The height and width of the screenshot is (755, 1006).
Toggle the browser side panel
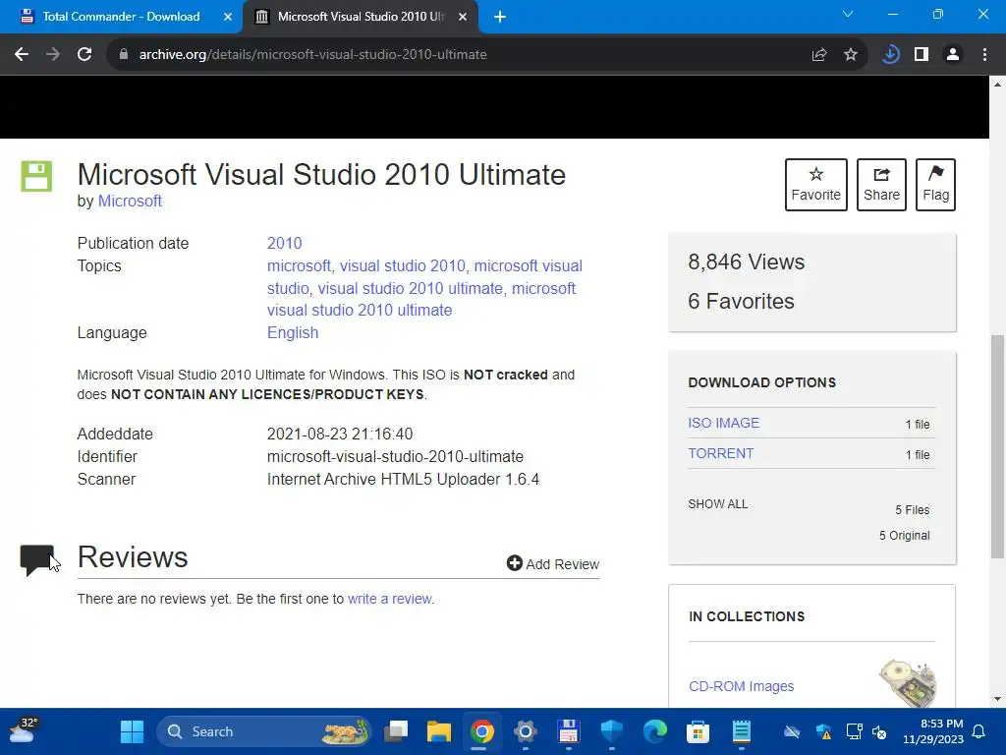pyautogui.click(x=922, y=55)
